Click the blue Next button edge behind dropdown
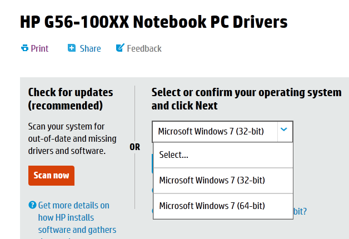The height and width of the screenshot is (239, 349). [x=152, y=164]
